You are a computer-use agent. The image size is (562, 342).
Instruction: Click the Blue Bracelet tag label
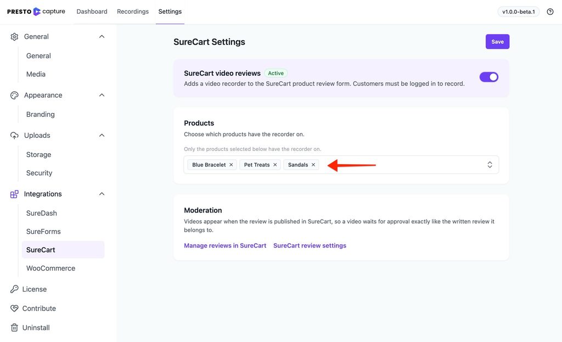209,165
